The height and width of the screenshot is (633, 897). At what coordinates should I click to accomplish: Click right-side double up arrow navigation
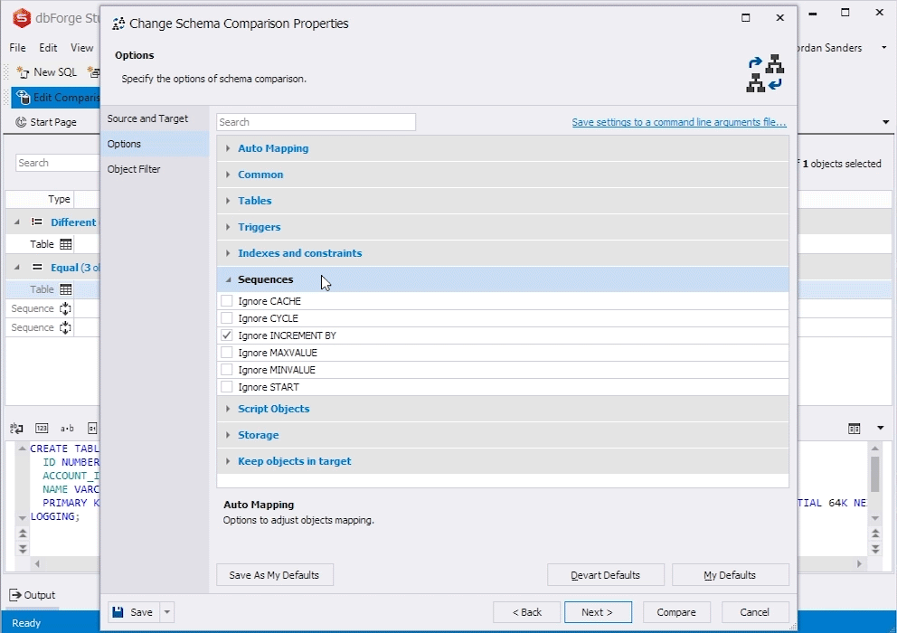[875, 534]
